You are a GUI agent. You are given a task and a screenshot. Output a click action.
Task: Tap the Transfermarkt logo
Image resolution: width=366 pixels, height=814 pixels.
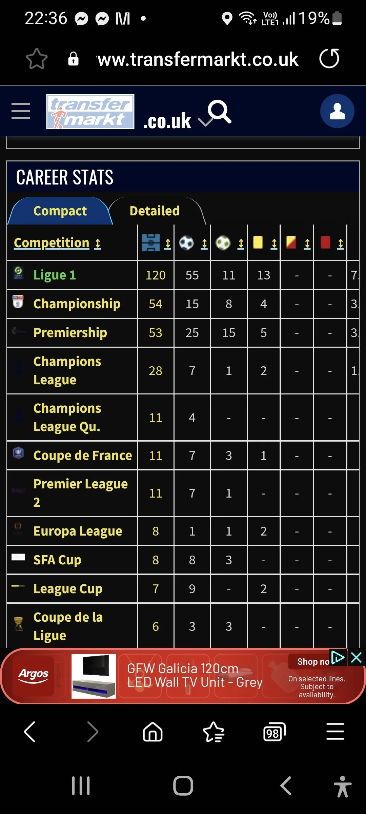90,112
